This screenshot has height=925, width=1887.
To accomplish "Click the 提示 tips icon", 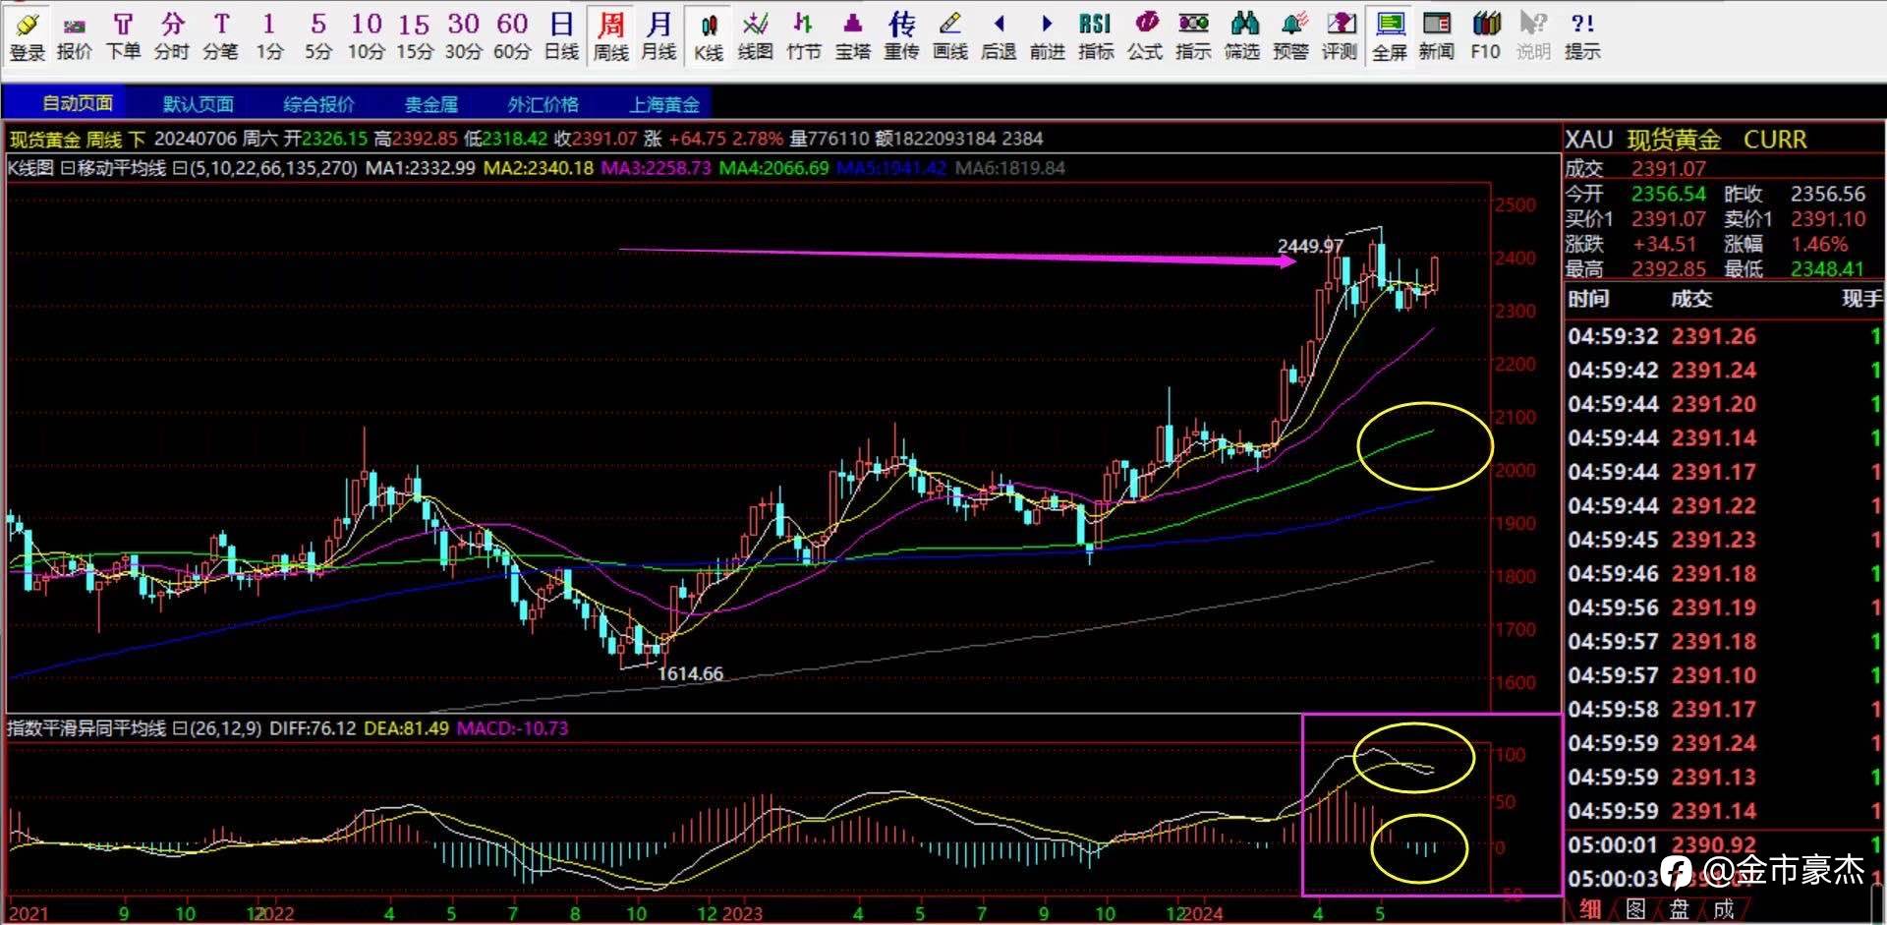I will pos(1582,35).
